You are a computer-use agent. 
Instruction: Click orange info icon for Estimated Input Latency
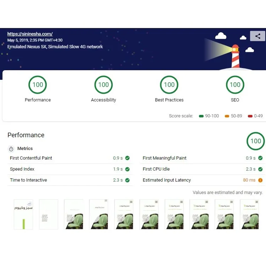point(260,180)
